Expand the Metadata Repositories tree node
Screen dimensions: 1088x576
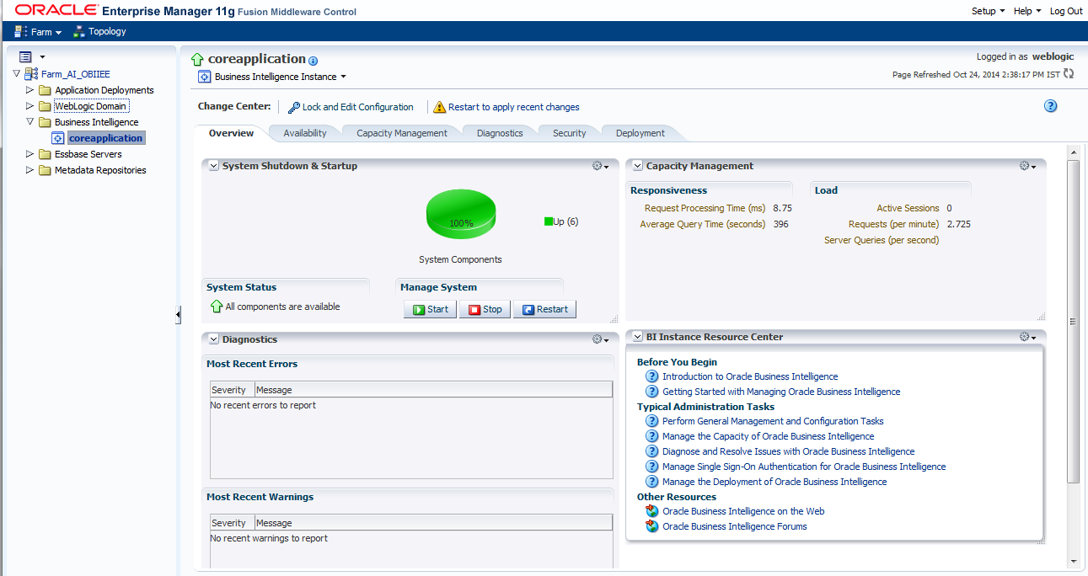[x=30, y=170]
